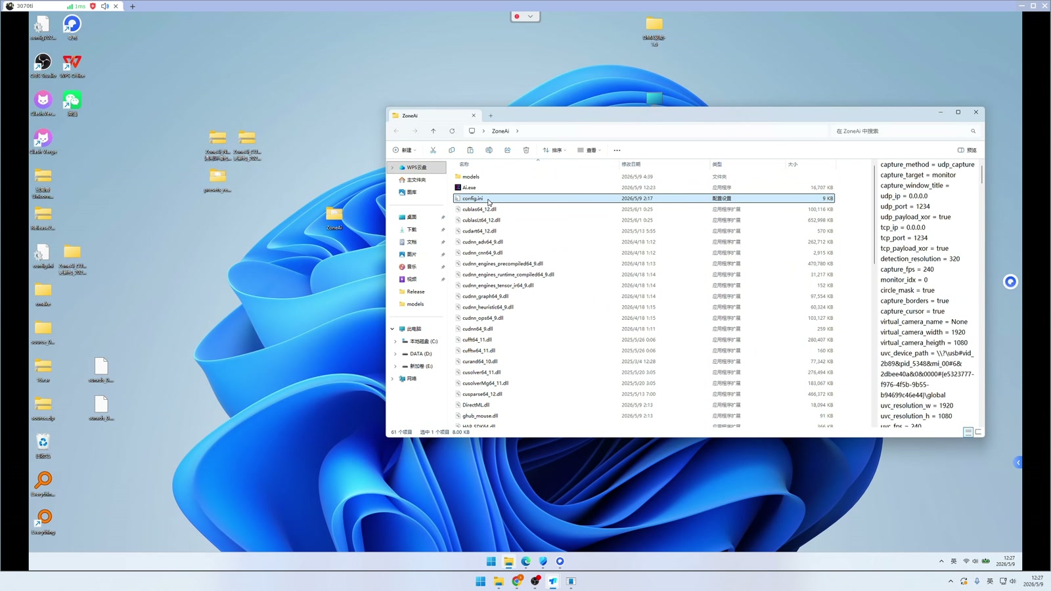Screen dimensions: 1051x591
Task: Open the Clash Verge desktop shortcut
Action: (x=43, y=142)
